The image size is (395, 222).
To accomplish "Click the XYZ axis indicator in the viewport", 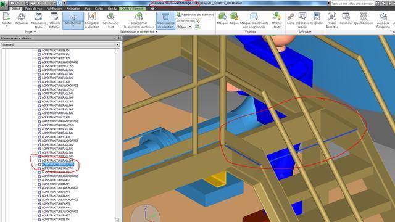I will (146, 213).
